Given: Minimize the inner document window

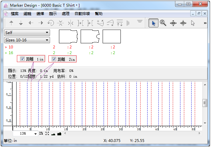Looking at the screenshot, I should [x=193, y=14].
